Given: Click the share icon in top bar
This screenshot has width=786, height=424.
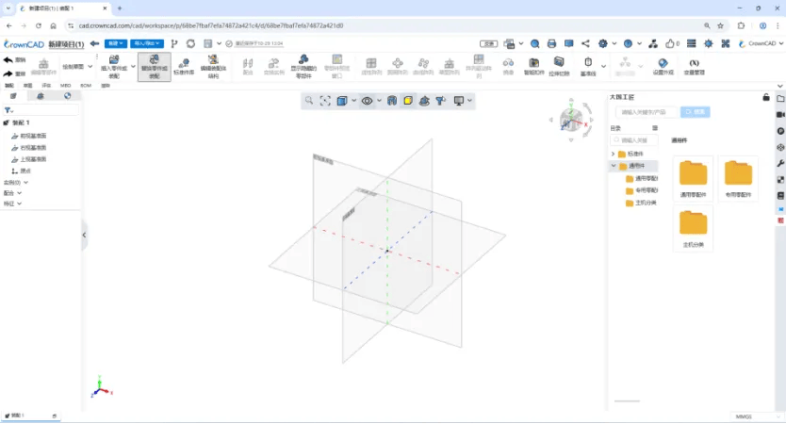Looking at the screenshot, I should [x=585, y=43].
